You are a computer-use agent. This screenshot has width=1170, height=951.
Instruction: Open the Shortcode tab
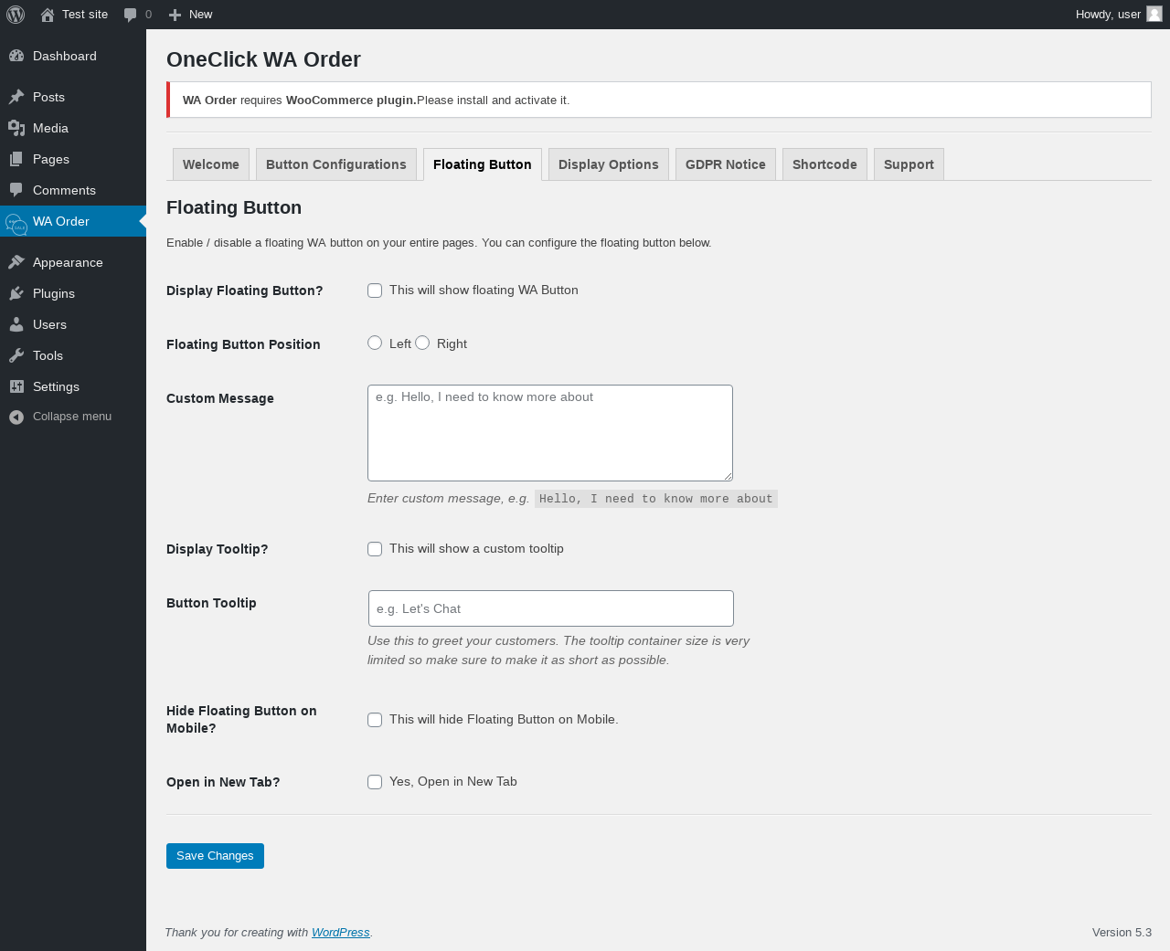pos(824,164)
